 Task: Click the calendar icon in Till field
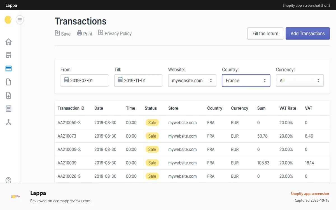pyautogui.click(x=120, y=80)
